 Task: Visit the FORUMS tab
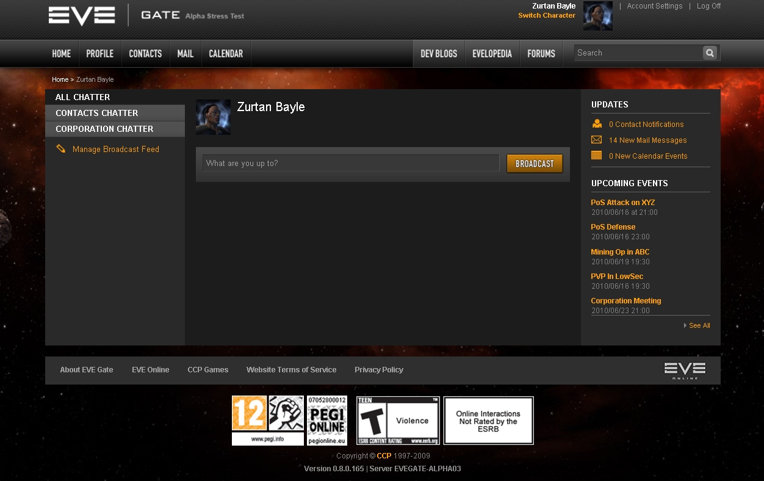point(541,54)
